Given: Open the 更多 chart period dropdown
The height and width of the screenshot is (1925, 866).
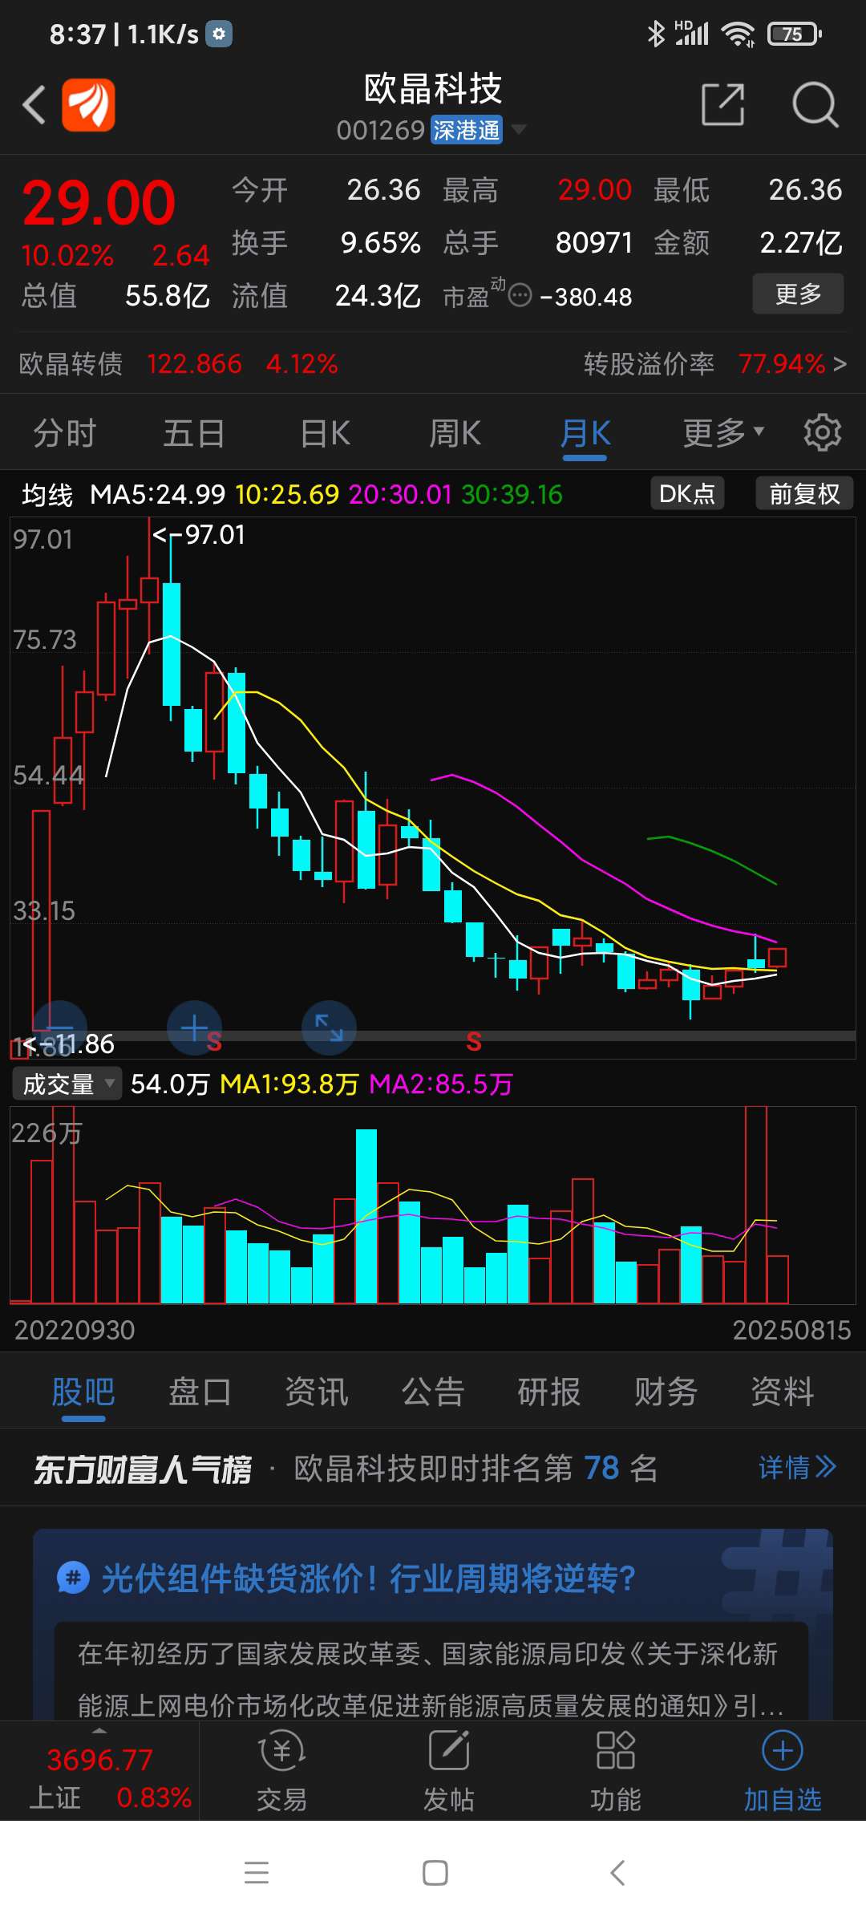Looking at the screenshot, I should click(x=723, y=432).
